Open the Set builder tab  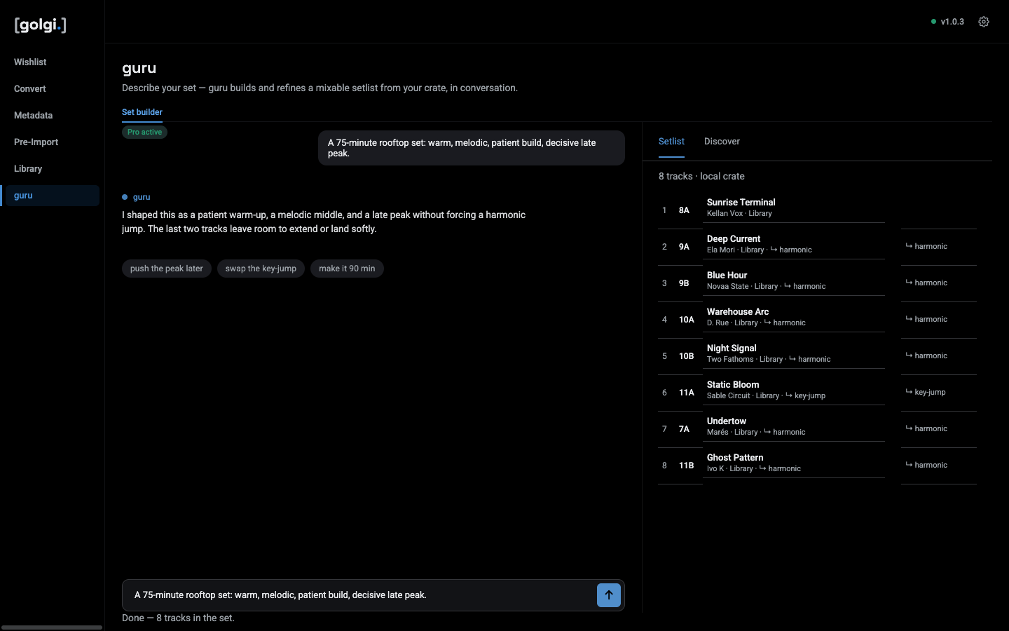142,112
